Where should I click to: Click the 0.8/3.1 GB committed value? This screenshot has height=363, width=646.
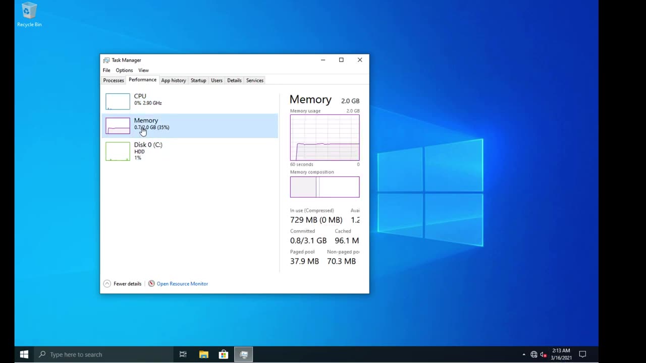[x=308, y=240]
